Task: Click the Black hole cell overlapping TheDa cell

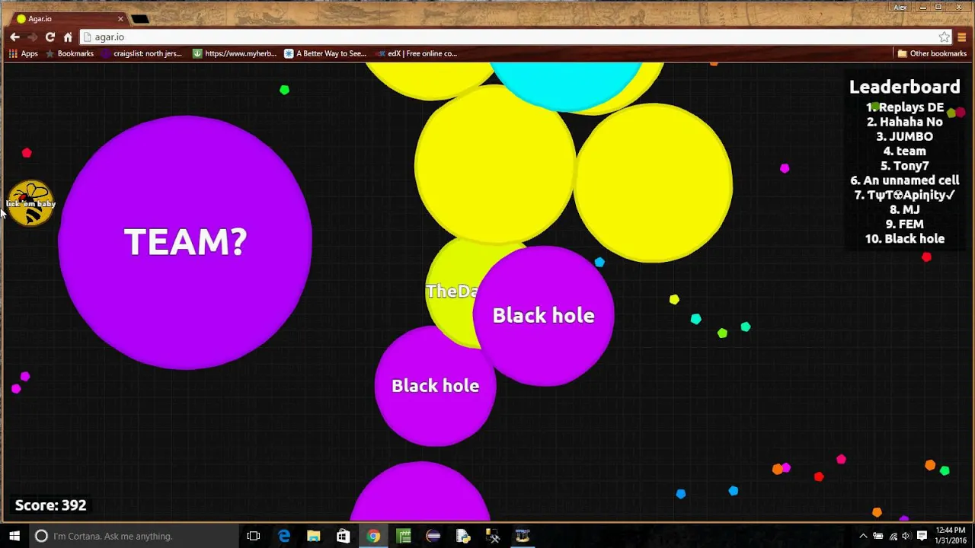Action: [x=543, y=316]
